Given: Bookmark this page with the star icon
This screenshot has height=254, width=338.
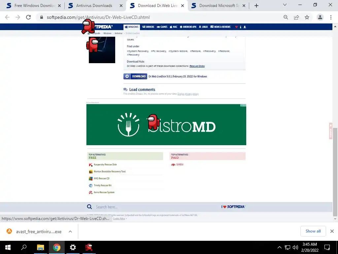Looking at the screenshot, I should [307, 17].
